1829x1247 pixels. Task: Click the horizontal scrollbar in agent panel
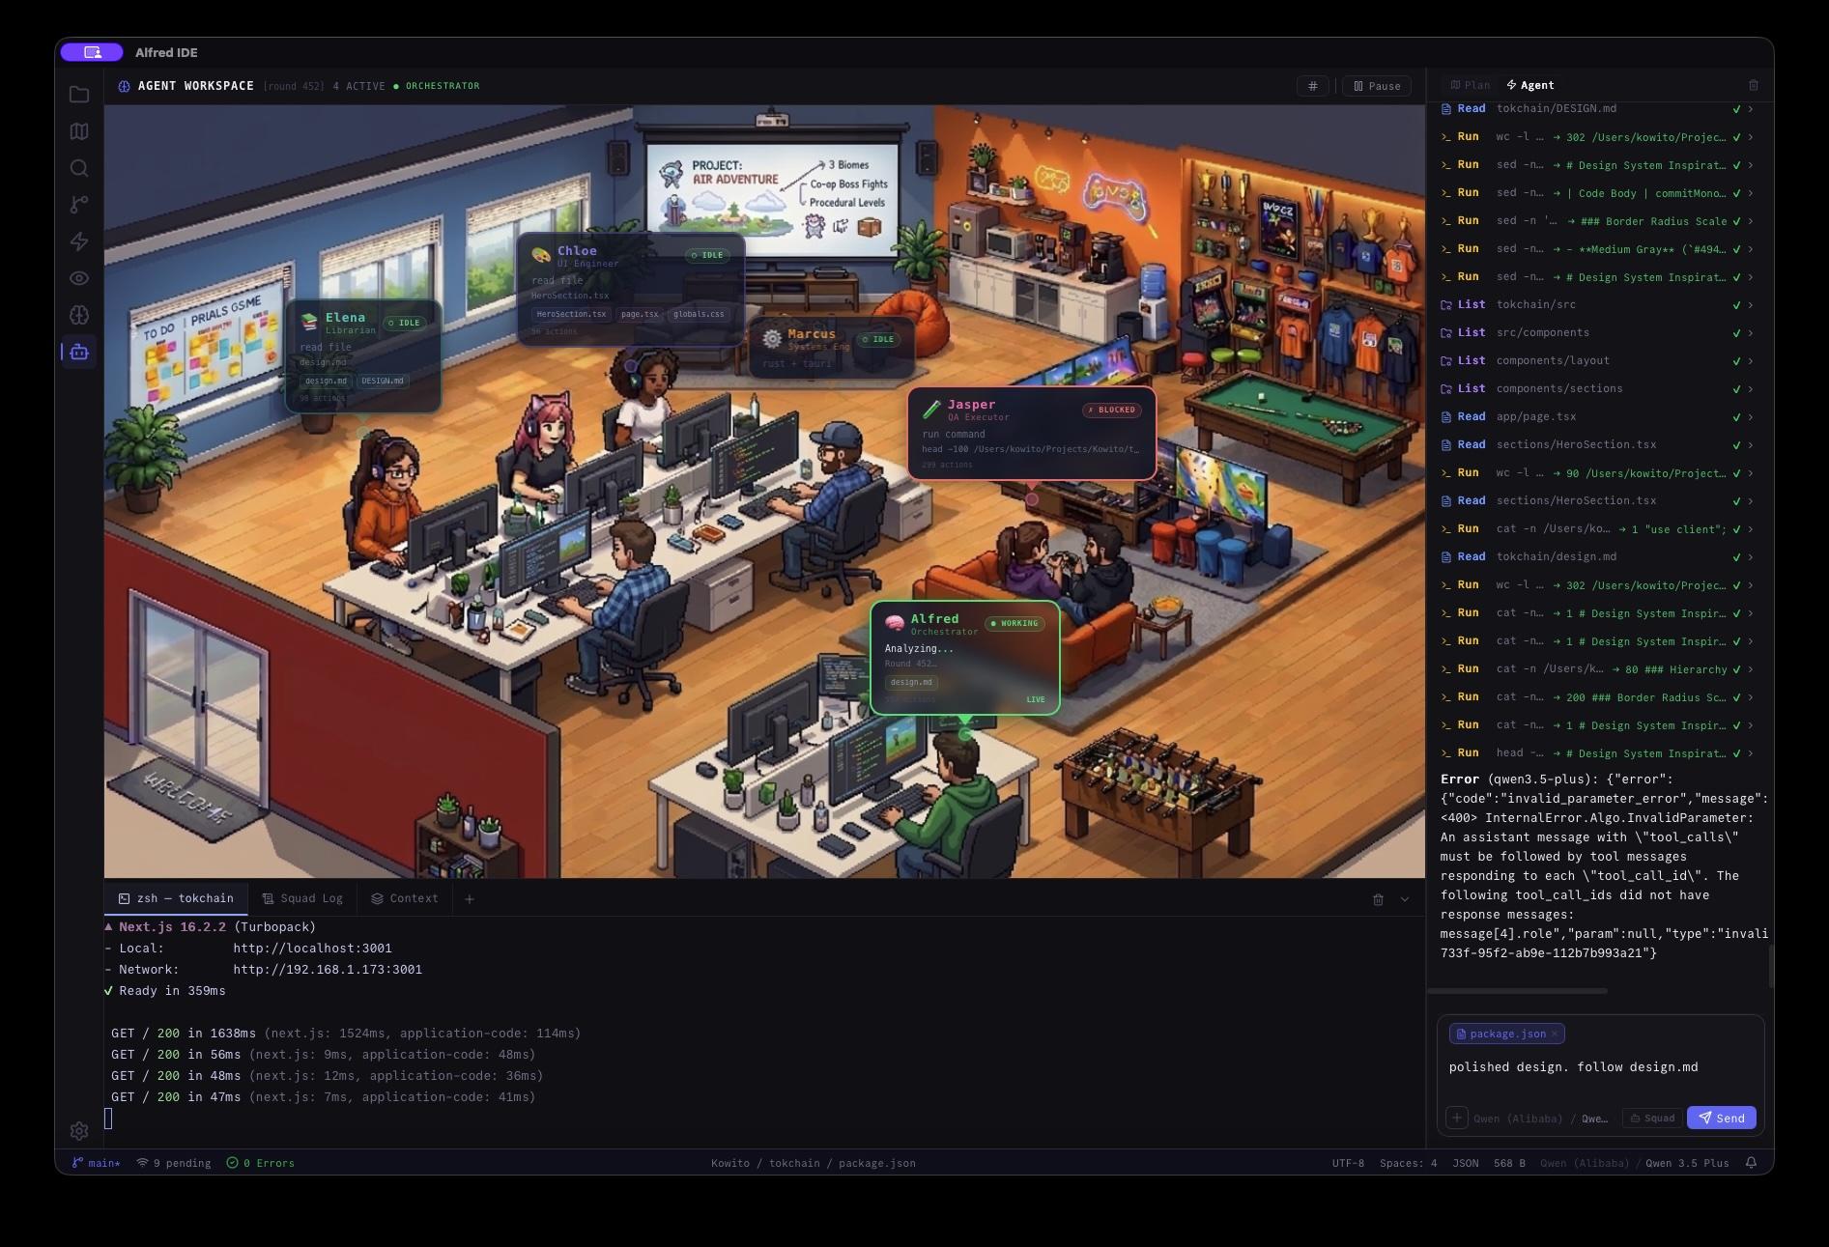click(1517, 990)
